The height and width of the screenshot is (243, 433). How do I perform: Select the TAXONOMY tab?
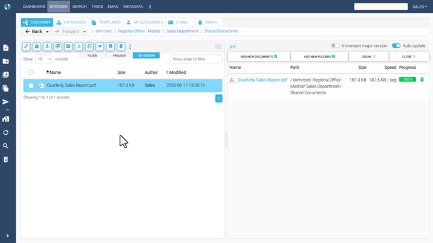37,22
